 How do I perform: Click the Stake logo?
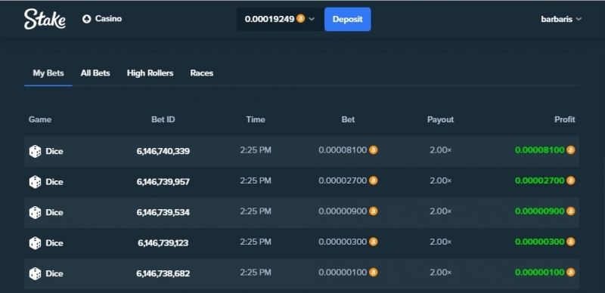(x=45, y=19)
